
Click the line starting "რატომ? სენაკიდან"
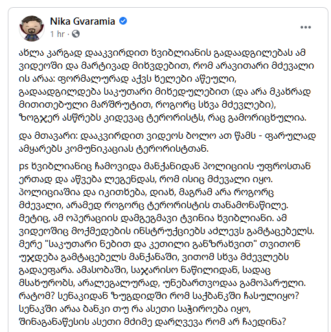coord(159,296)
